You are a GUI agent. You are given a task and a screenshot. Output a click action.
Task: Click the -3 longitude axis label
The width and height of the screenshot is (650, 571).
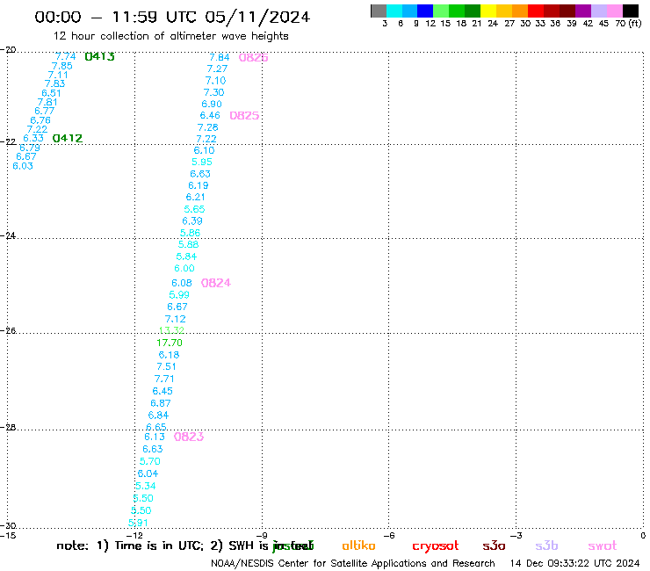[x=516, y=536]
